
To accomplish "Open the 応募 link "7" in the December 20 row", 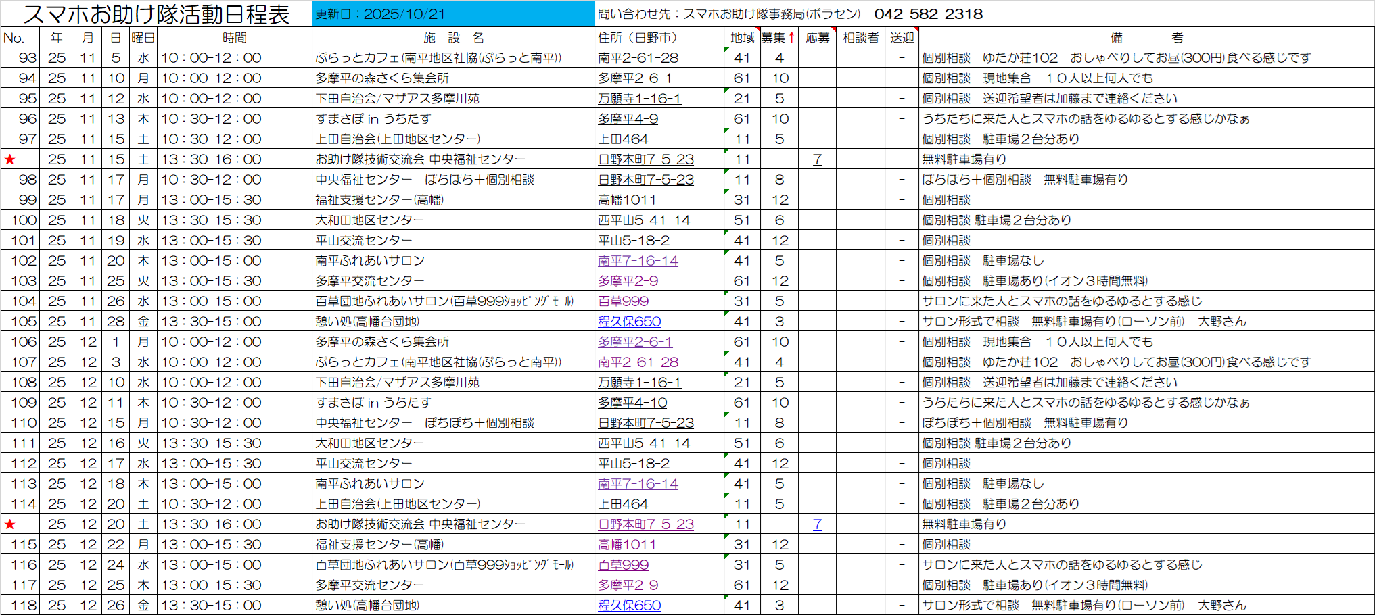I will tap(817, 524).
